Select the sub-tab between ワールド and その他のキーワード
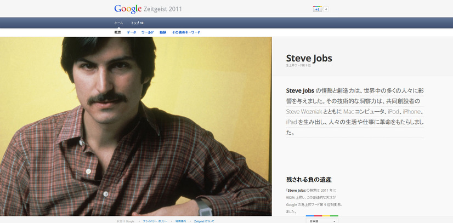453x223 pixels. click(x=163, y=32)
